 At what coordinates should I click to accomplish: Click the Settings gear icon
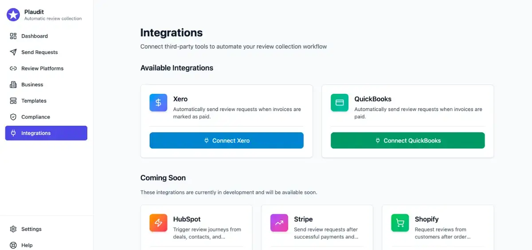(x=13, y=229)
